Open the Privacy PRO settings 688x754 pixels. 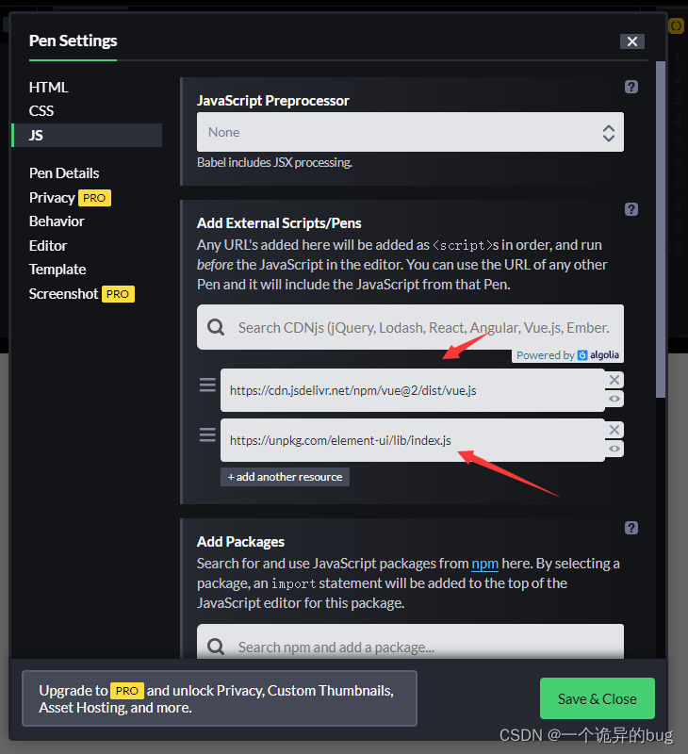point(70,198)
